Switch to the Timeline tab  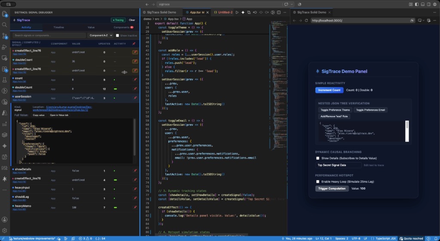coord(58,27)
